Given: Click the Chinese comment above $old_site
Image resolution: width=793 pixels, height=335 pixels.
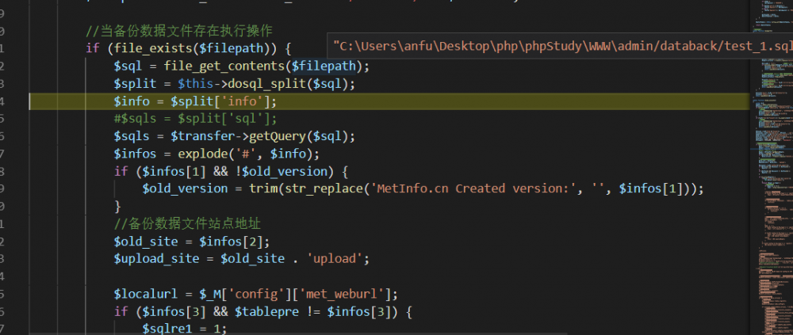Looking at the screenshot, I should pos(187,223).
